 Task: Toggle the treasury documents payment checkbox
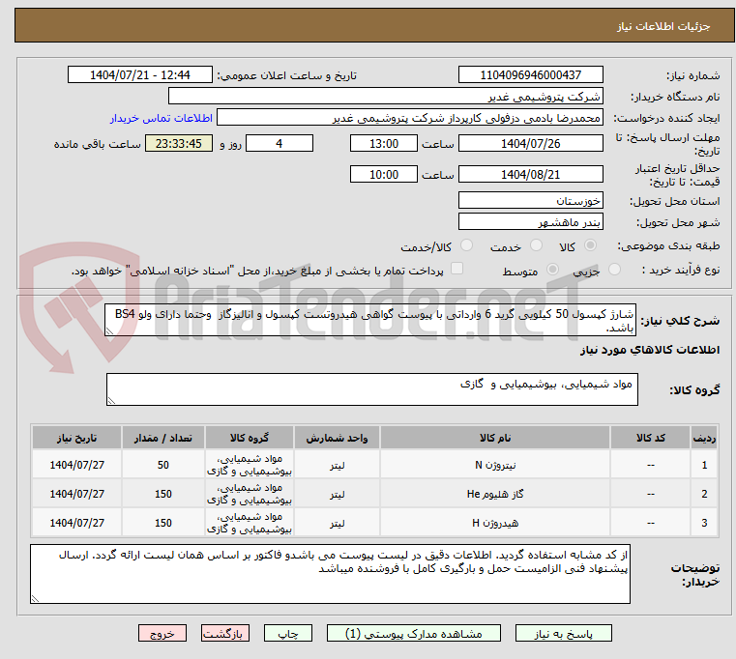pos(457,270)
